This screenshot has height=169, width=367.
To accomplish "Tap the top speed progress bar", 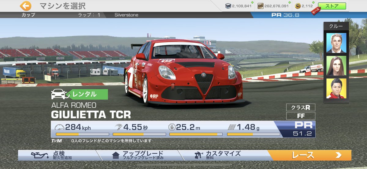I will click(82, 134).
